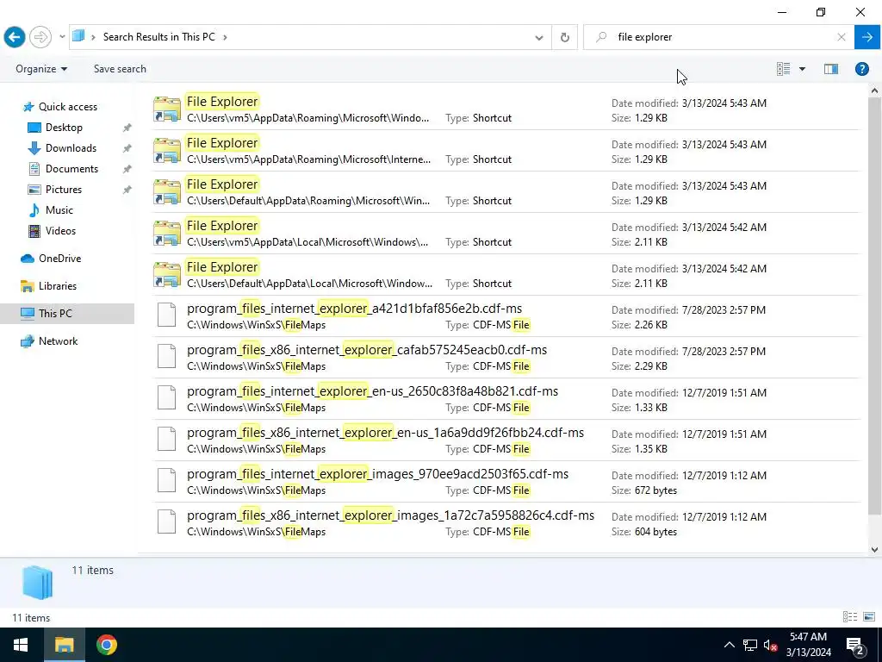Screen dimensions: 882x662
Task: Open the taskbar clock showing 5:47 AM
Action: [x=808, y=645]
